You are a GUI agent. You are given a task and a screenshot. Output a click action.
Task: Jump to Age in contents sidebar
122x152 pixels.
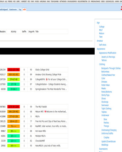(98, 23)
